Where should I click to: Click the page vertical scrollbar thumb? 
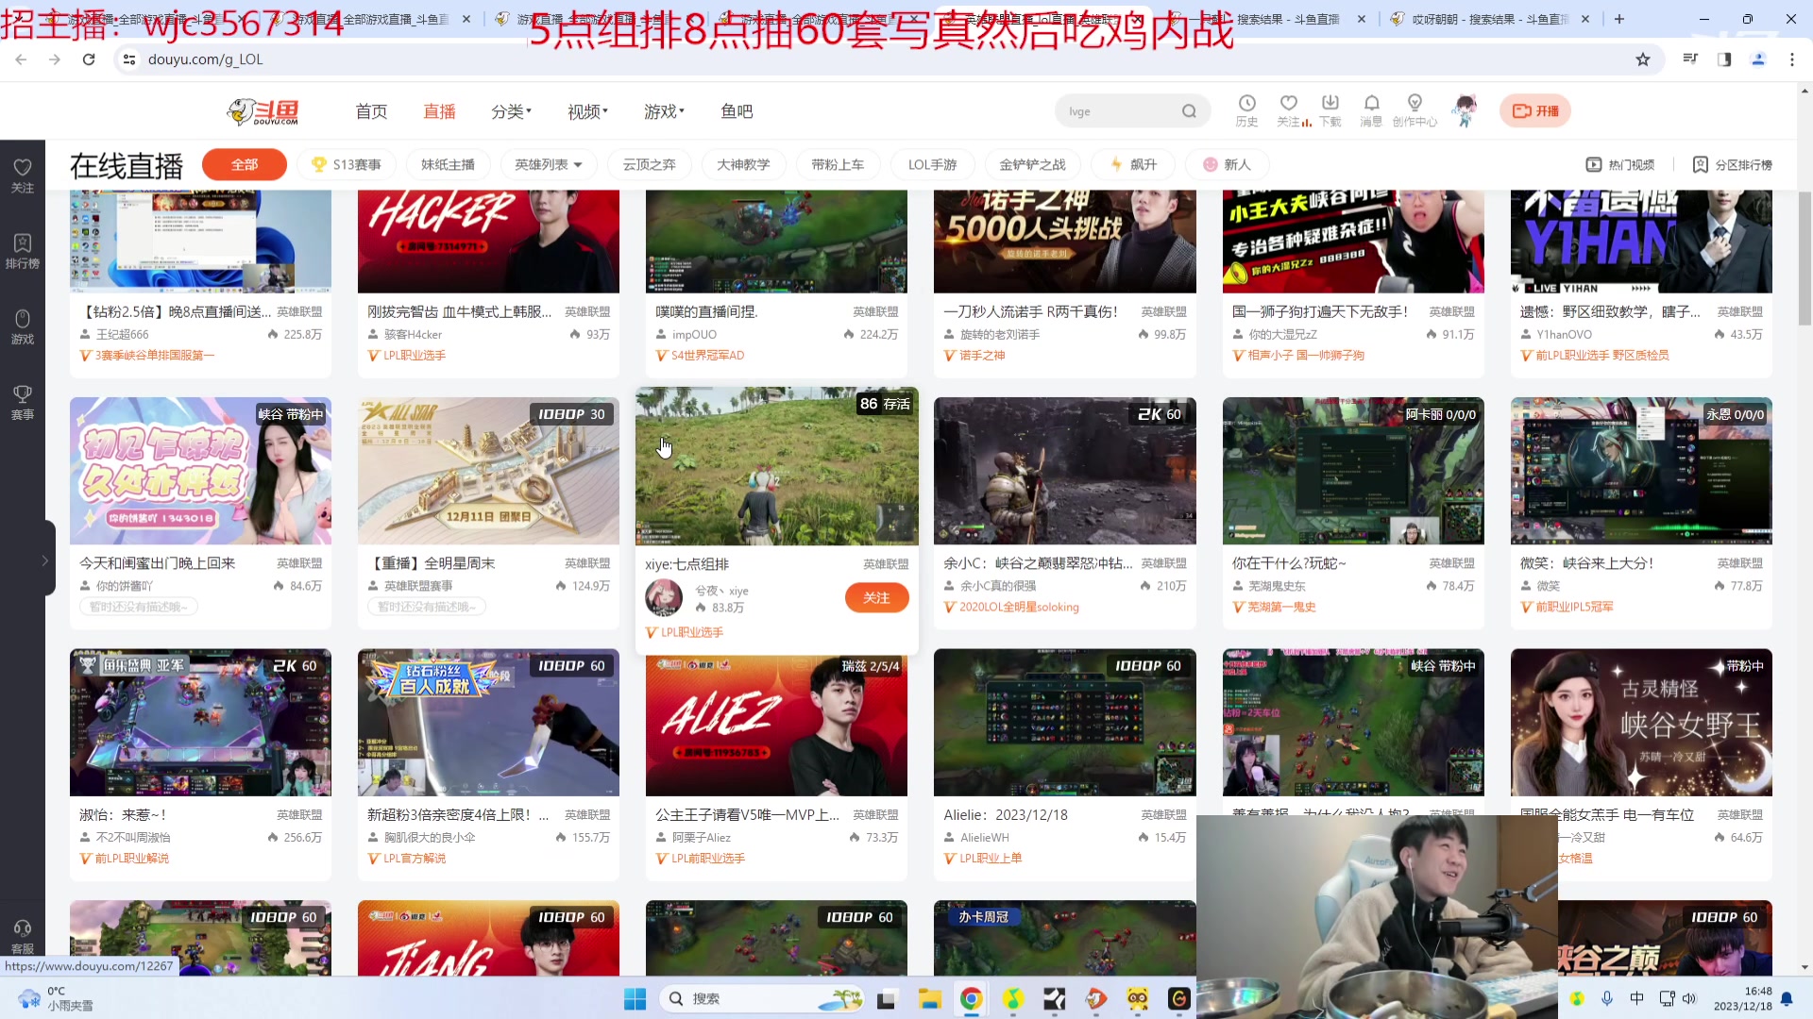[1805, 259]
